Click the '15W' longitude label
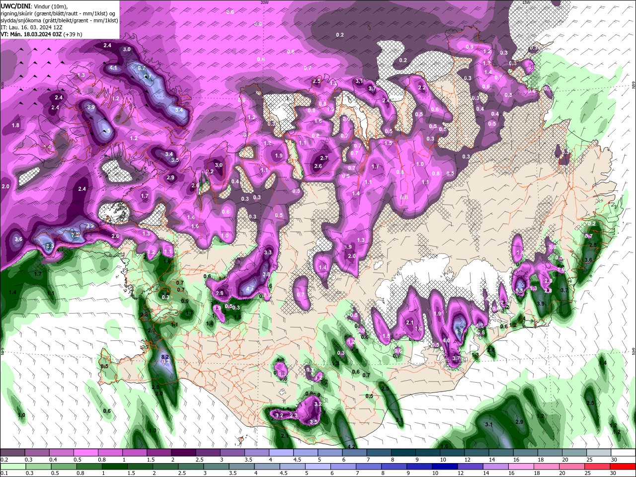 [x=526, y=2]
